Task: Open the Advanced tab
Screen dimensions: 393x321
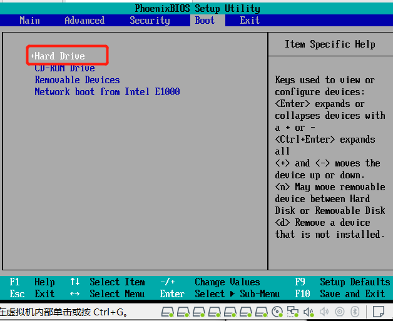Action: coord(84,20)
